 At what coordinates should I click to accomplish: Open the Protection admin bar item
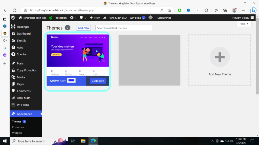58,18
